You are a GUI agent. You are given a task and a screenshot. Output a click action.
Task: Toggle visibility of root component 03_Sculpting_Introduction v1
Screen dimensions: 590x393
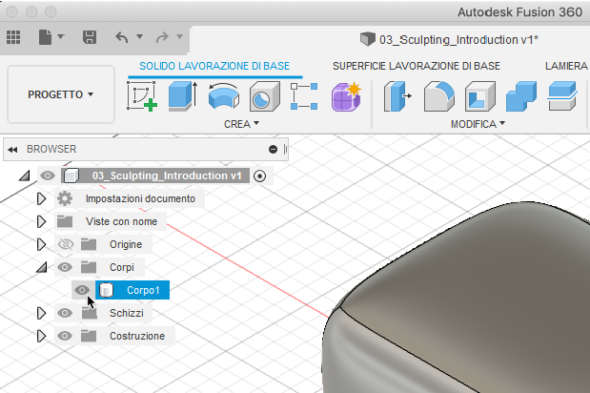click(48, 176)
